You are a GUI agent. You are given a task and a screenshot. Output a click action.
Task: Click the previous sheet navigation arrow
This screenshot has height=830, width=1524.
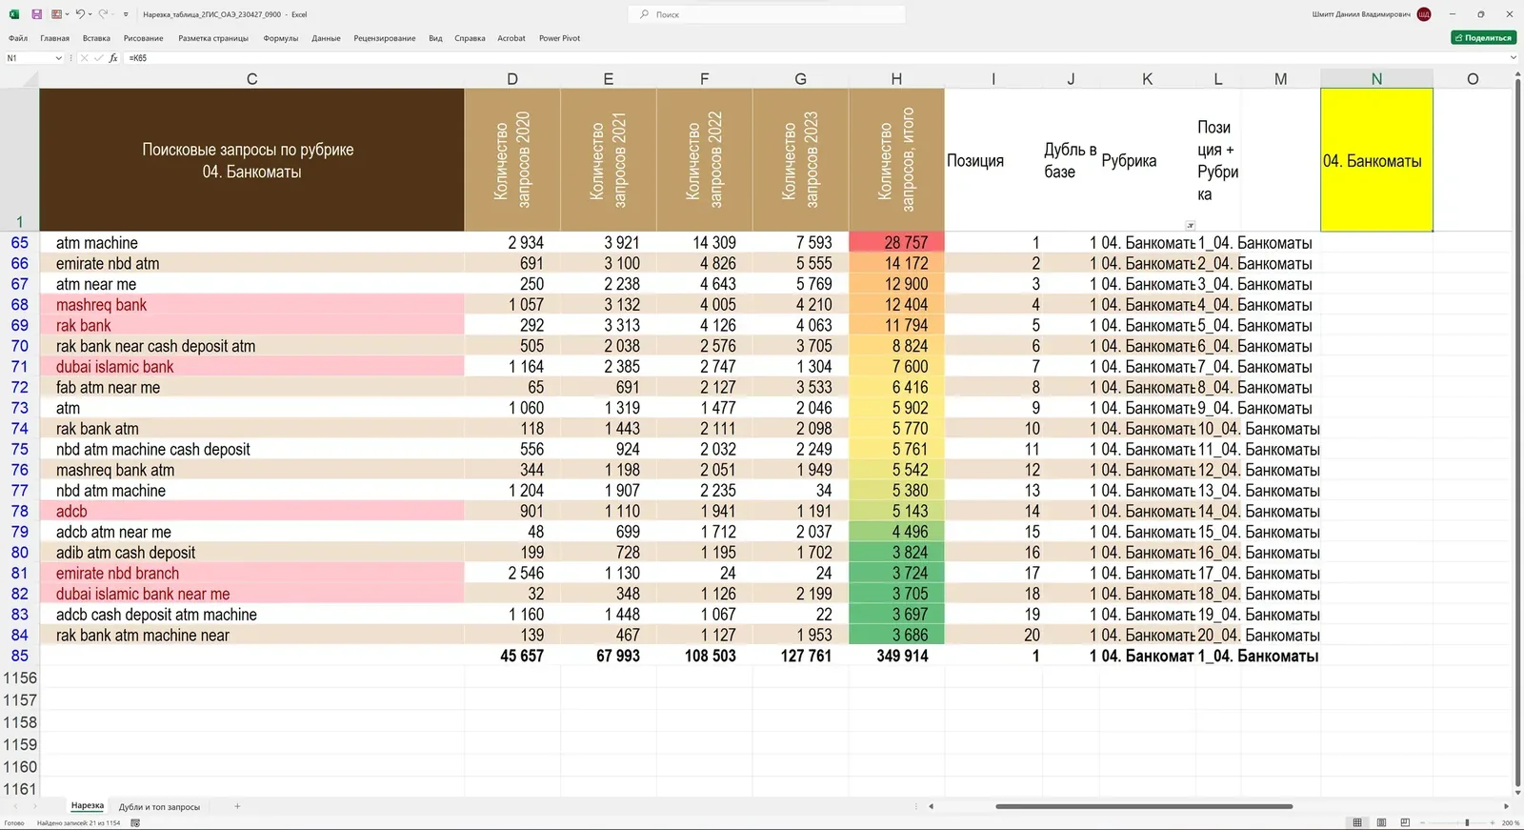[x=15, y=806]
